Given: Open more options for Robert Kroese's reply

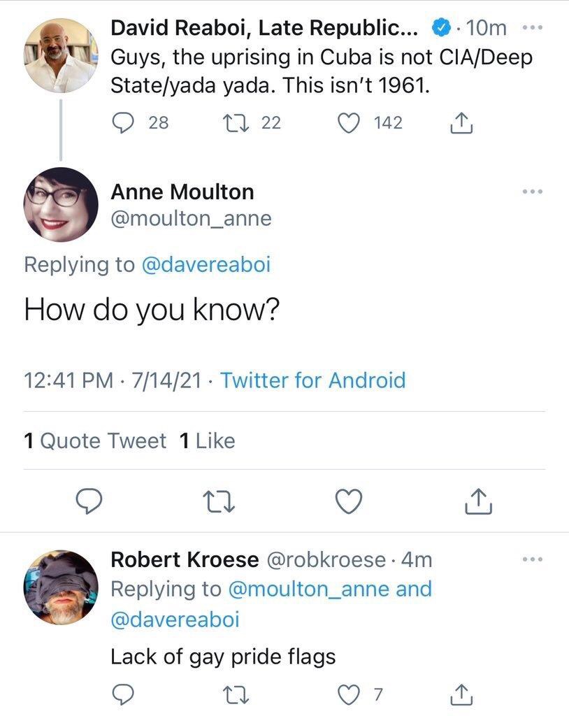Looking at the screenshot, I should coord(533,559).
